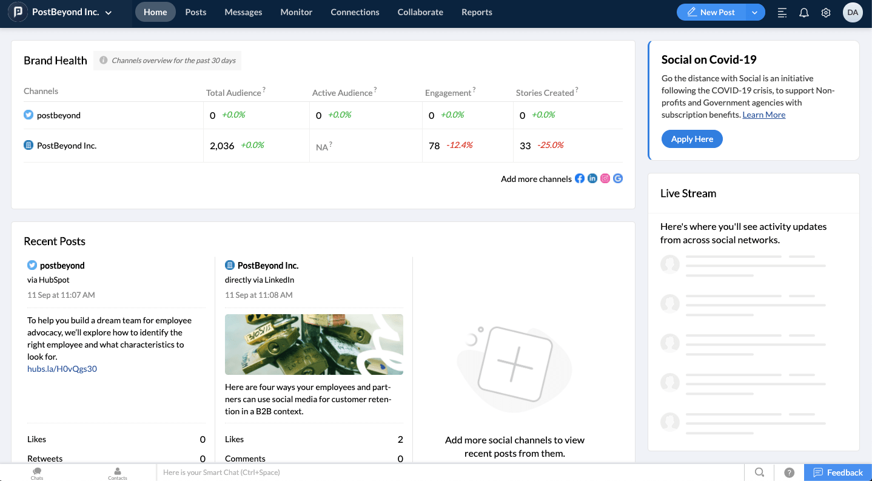Screen dimensions: 872x481
Task: Click the 11 Sep at 11:07 AM timestamp
Action: point(61,295)
